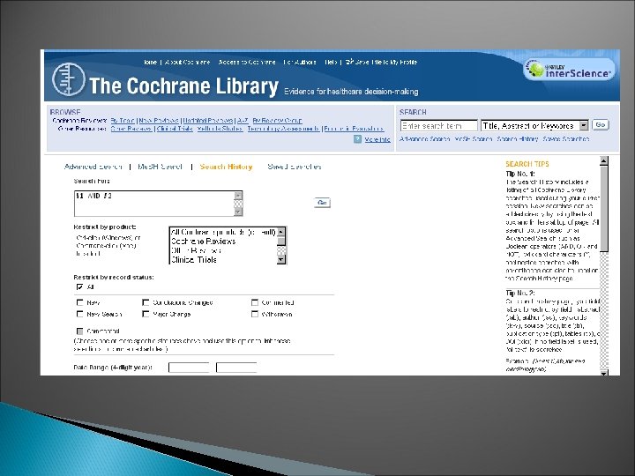This screenshot has height=476, width=635.
Task: Open MeSH Search link under top search box
Action: (473, 139)
